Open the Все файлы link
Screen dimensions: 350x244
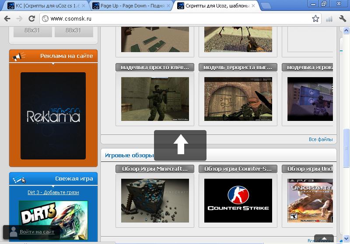[x=321, y=139]
